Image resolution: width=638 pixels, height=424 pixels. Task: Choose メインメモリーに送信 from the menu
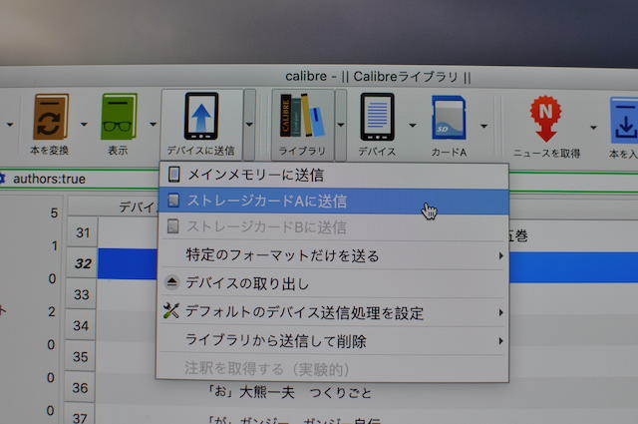(x=333, y=176)
